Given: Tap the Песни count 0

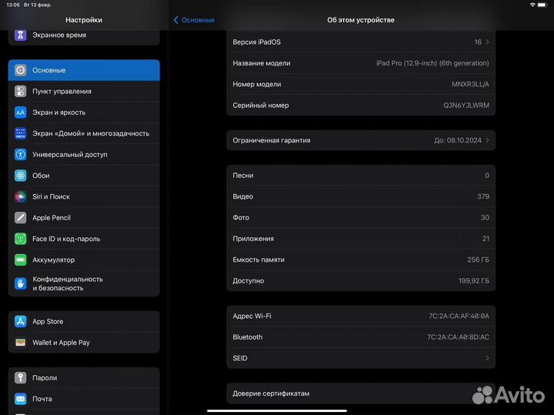Looking at the screenshot, I should pos(487,176).
